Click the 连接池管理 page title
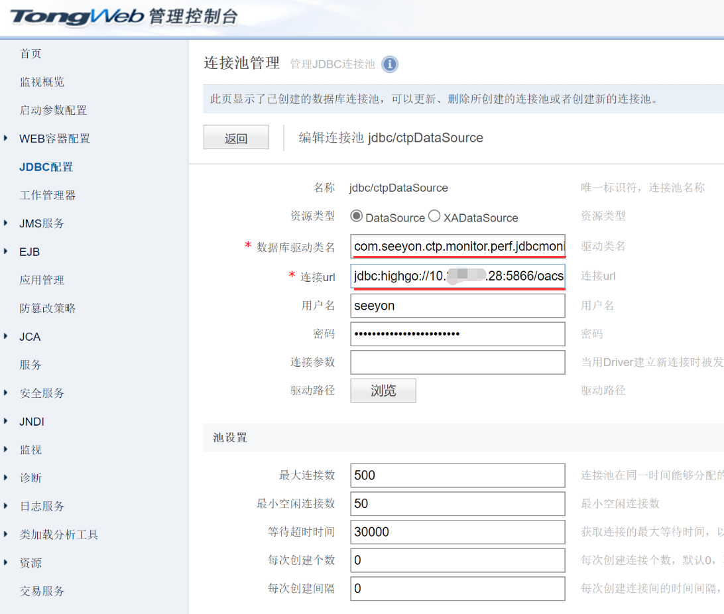724x614 pixels. [x=241, y=63]
